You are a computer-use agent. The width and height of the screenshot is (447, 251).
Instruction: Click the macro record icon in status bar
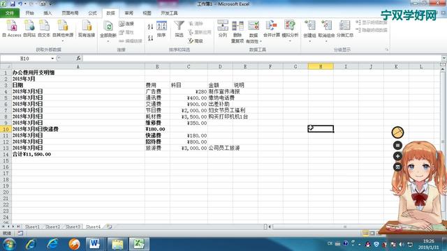[x=20, y=234]
